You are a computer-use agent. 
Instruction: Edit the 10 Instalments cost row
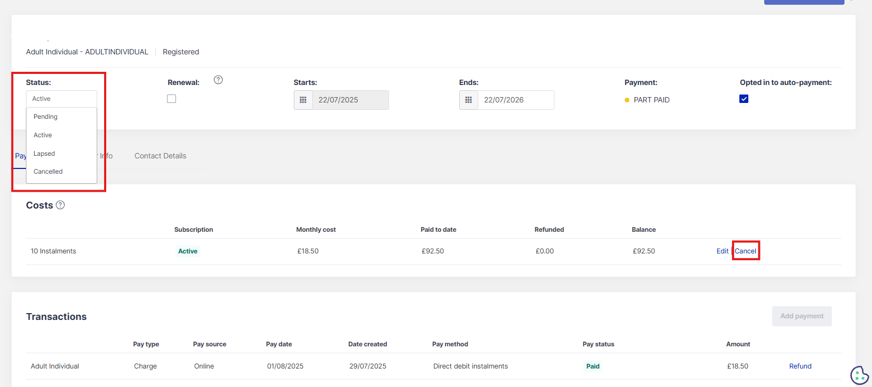click(722, 251)
